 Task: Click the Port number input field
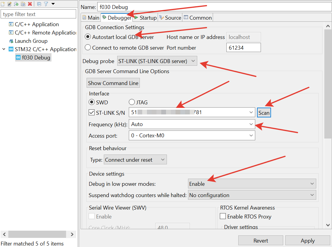[x=243, y=48]
